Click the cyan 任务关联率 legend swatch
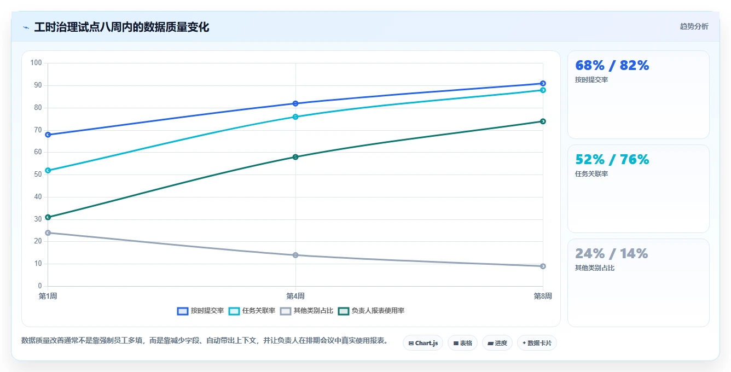The width and height of the screenshot is (731, 372). coord(234,311)
